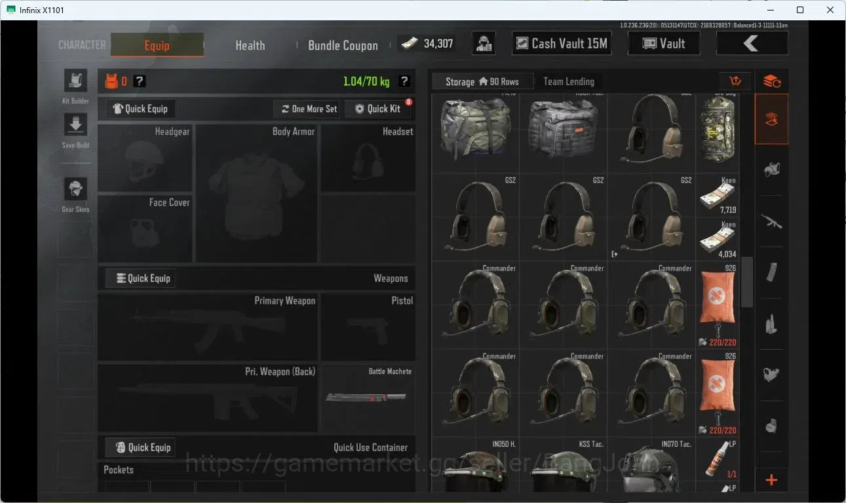
Task: Click the Pockets label
Action: (x=119, y=470)
